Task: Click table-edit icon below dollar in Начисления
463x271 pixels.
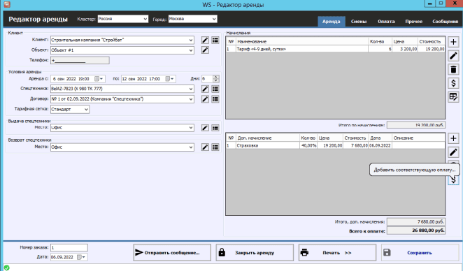Action: (453, 96)
